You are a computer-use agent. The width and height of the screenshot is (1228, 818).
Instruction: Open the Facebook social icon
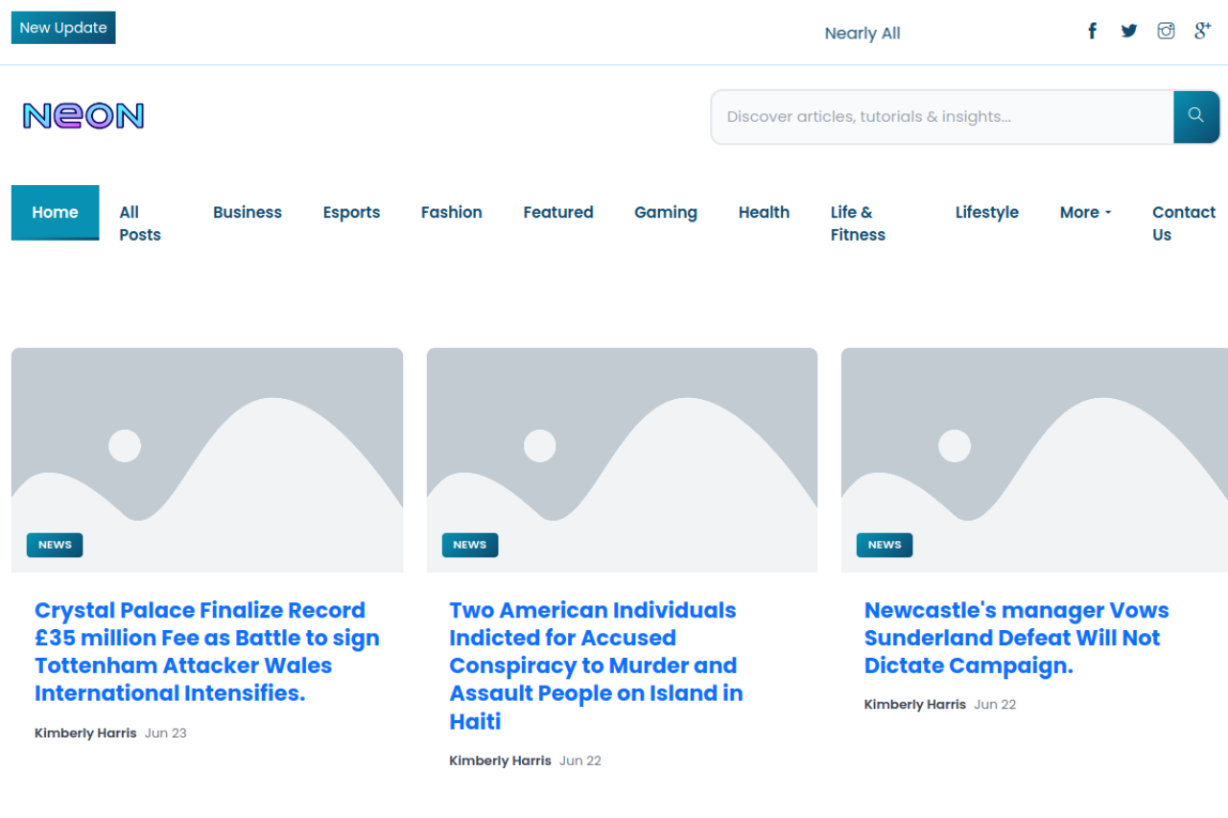click(x=1092, y=31)
